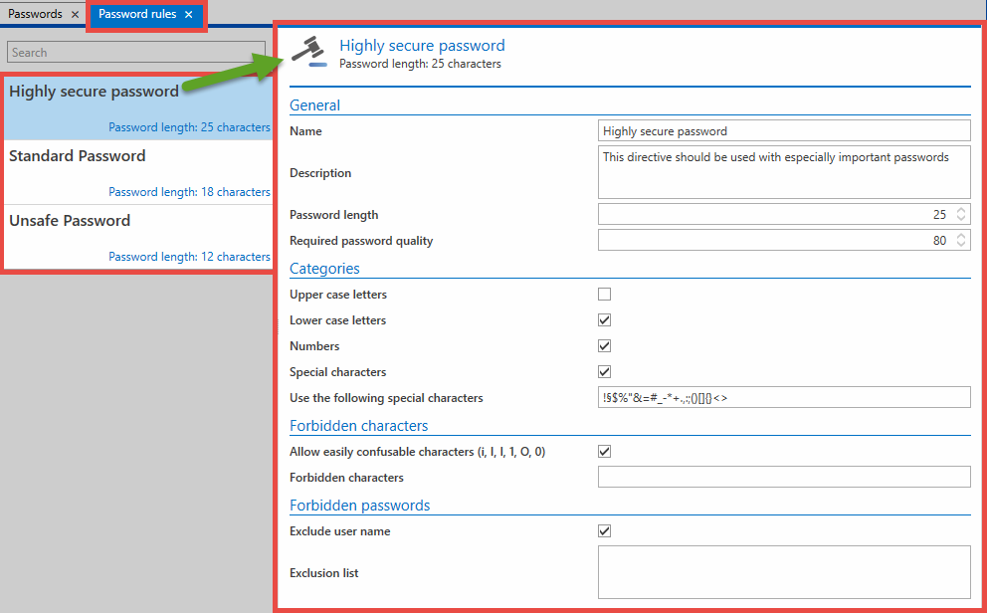
Task: Click the Search box in the sidebar
Action: 137,52
